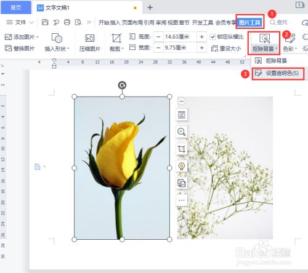
Task: Click the crop icon in floating image toolbar
Action: pos(182,149)
